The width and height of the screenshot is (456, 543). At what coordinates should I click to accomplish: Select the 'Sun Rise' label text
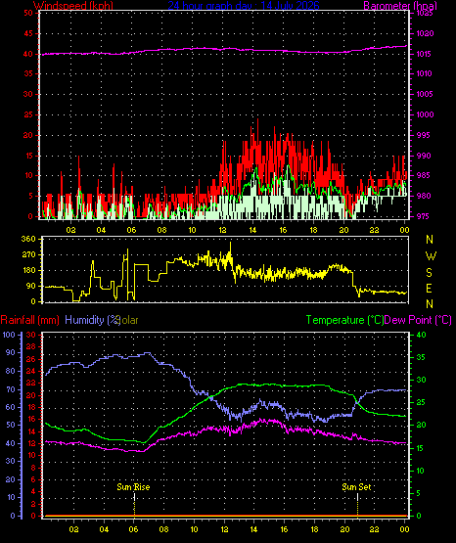click(133, 487)
